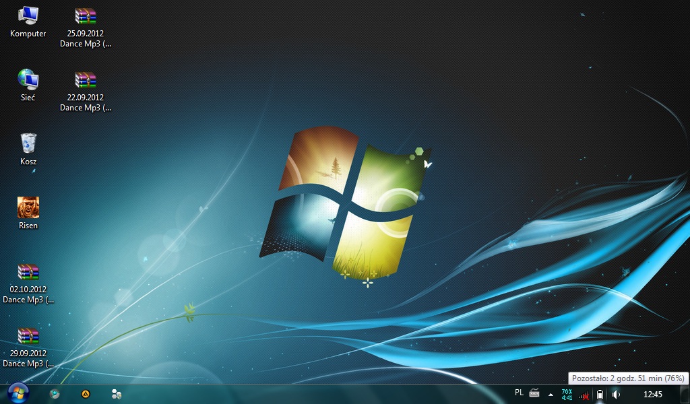Open the volume speaker control
The width and height of the screenshot is (690, 404).
click(616, 395)
